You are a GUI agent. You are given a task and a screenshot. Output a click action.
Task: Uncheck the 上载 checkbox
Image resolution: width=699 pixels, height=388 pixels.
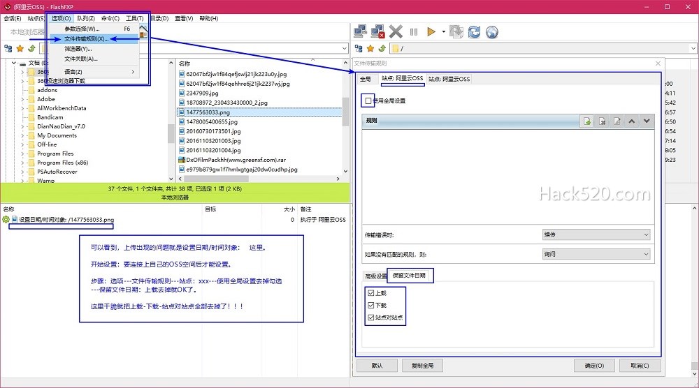click(371, 293)
